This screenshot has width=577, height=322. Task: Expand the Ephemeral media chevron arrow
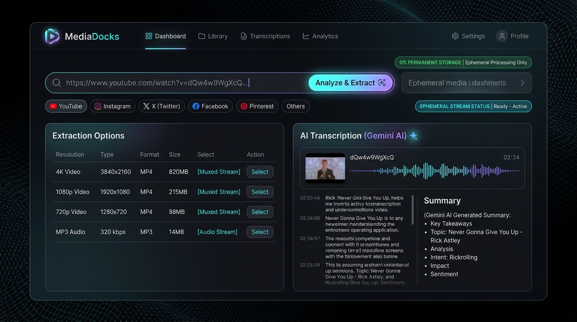522,83
